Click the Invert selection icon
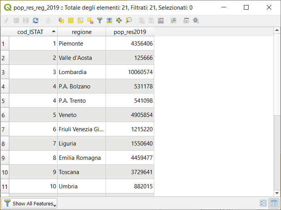Screen dimensions: 281x210 point(80,20)
